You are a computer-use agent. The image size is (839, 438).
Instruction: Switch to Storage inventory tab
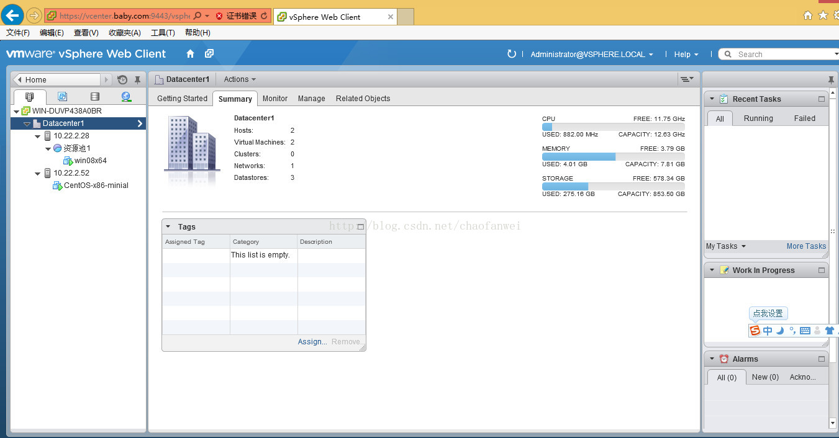coord(94,97)
